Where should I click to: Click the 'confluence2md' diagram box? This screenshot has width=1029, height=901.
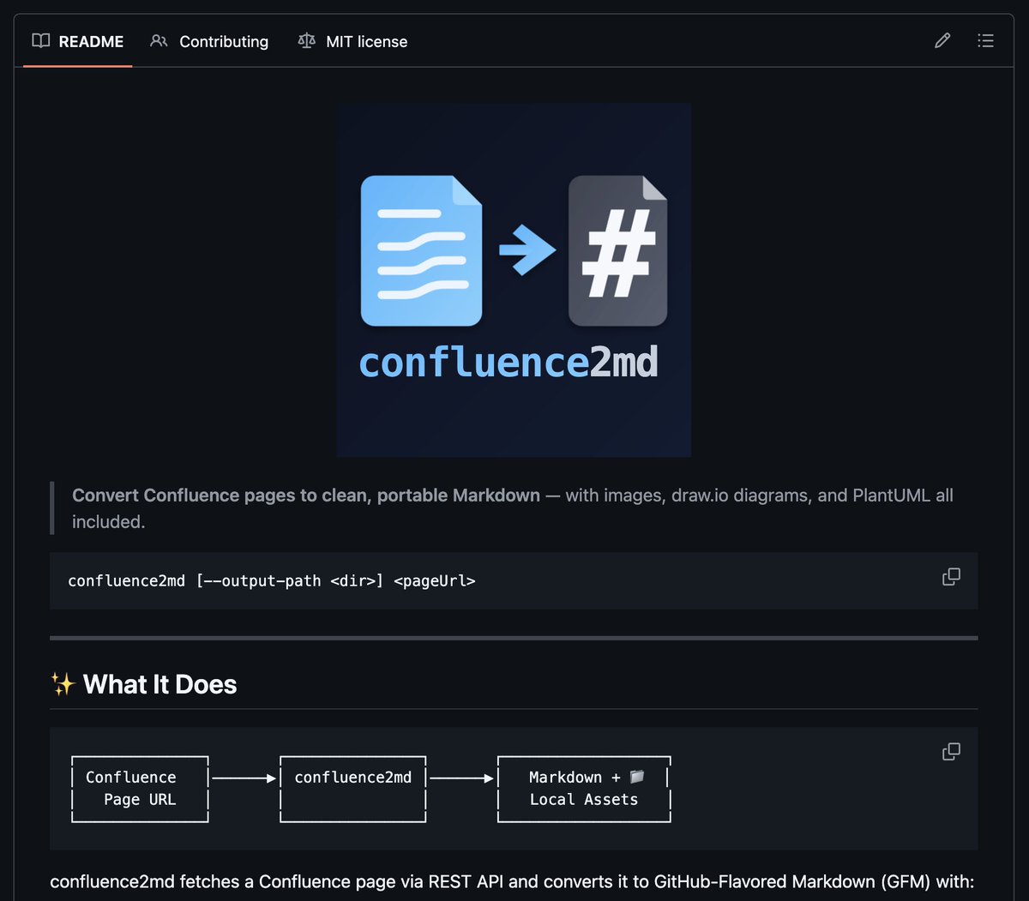353,789
